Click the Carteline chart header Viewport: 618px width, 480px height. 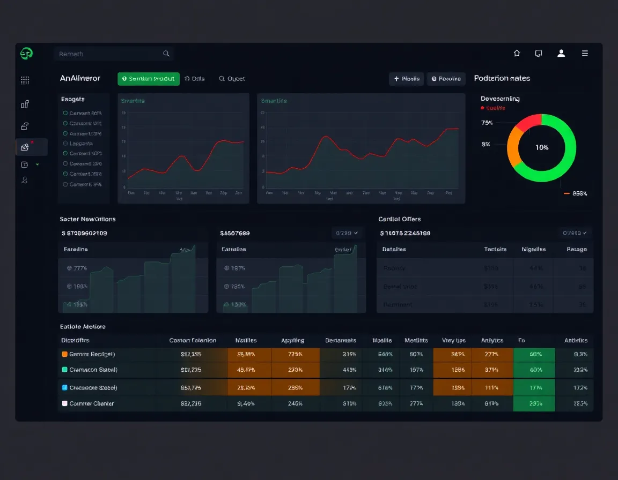[234, 249]
